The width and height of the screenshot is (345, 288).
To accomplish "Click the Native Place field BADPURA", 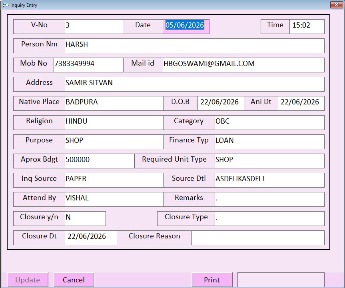I will tap(114, 103).
